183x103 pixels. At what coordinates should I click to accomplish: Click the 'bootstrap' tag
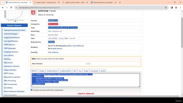[x=57, y=28]
